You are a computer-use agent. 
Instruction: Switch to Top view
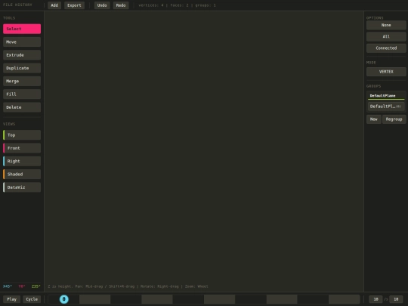click(22, 135)
